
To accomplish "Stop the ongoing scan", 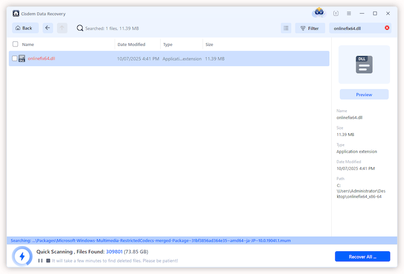I will [x=48, y=261].
